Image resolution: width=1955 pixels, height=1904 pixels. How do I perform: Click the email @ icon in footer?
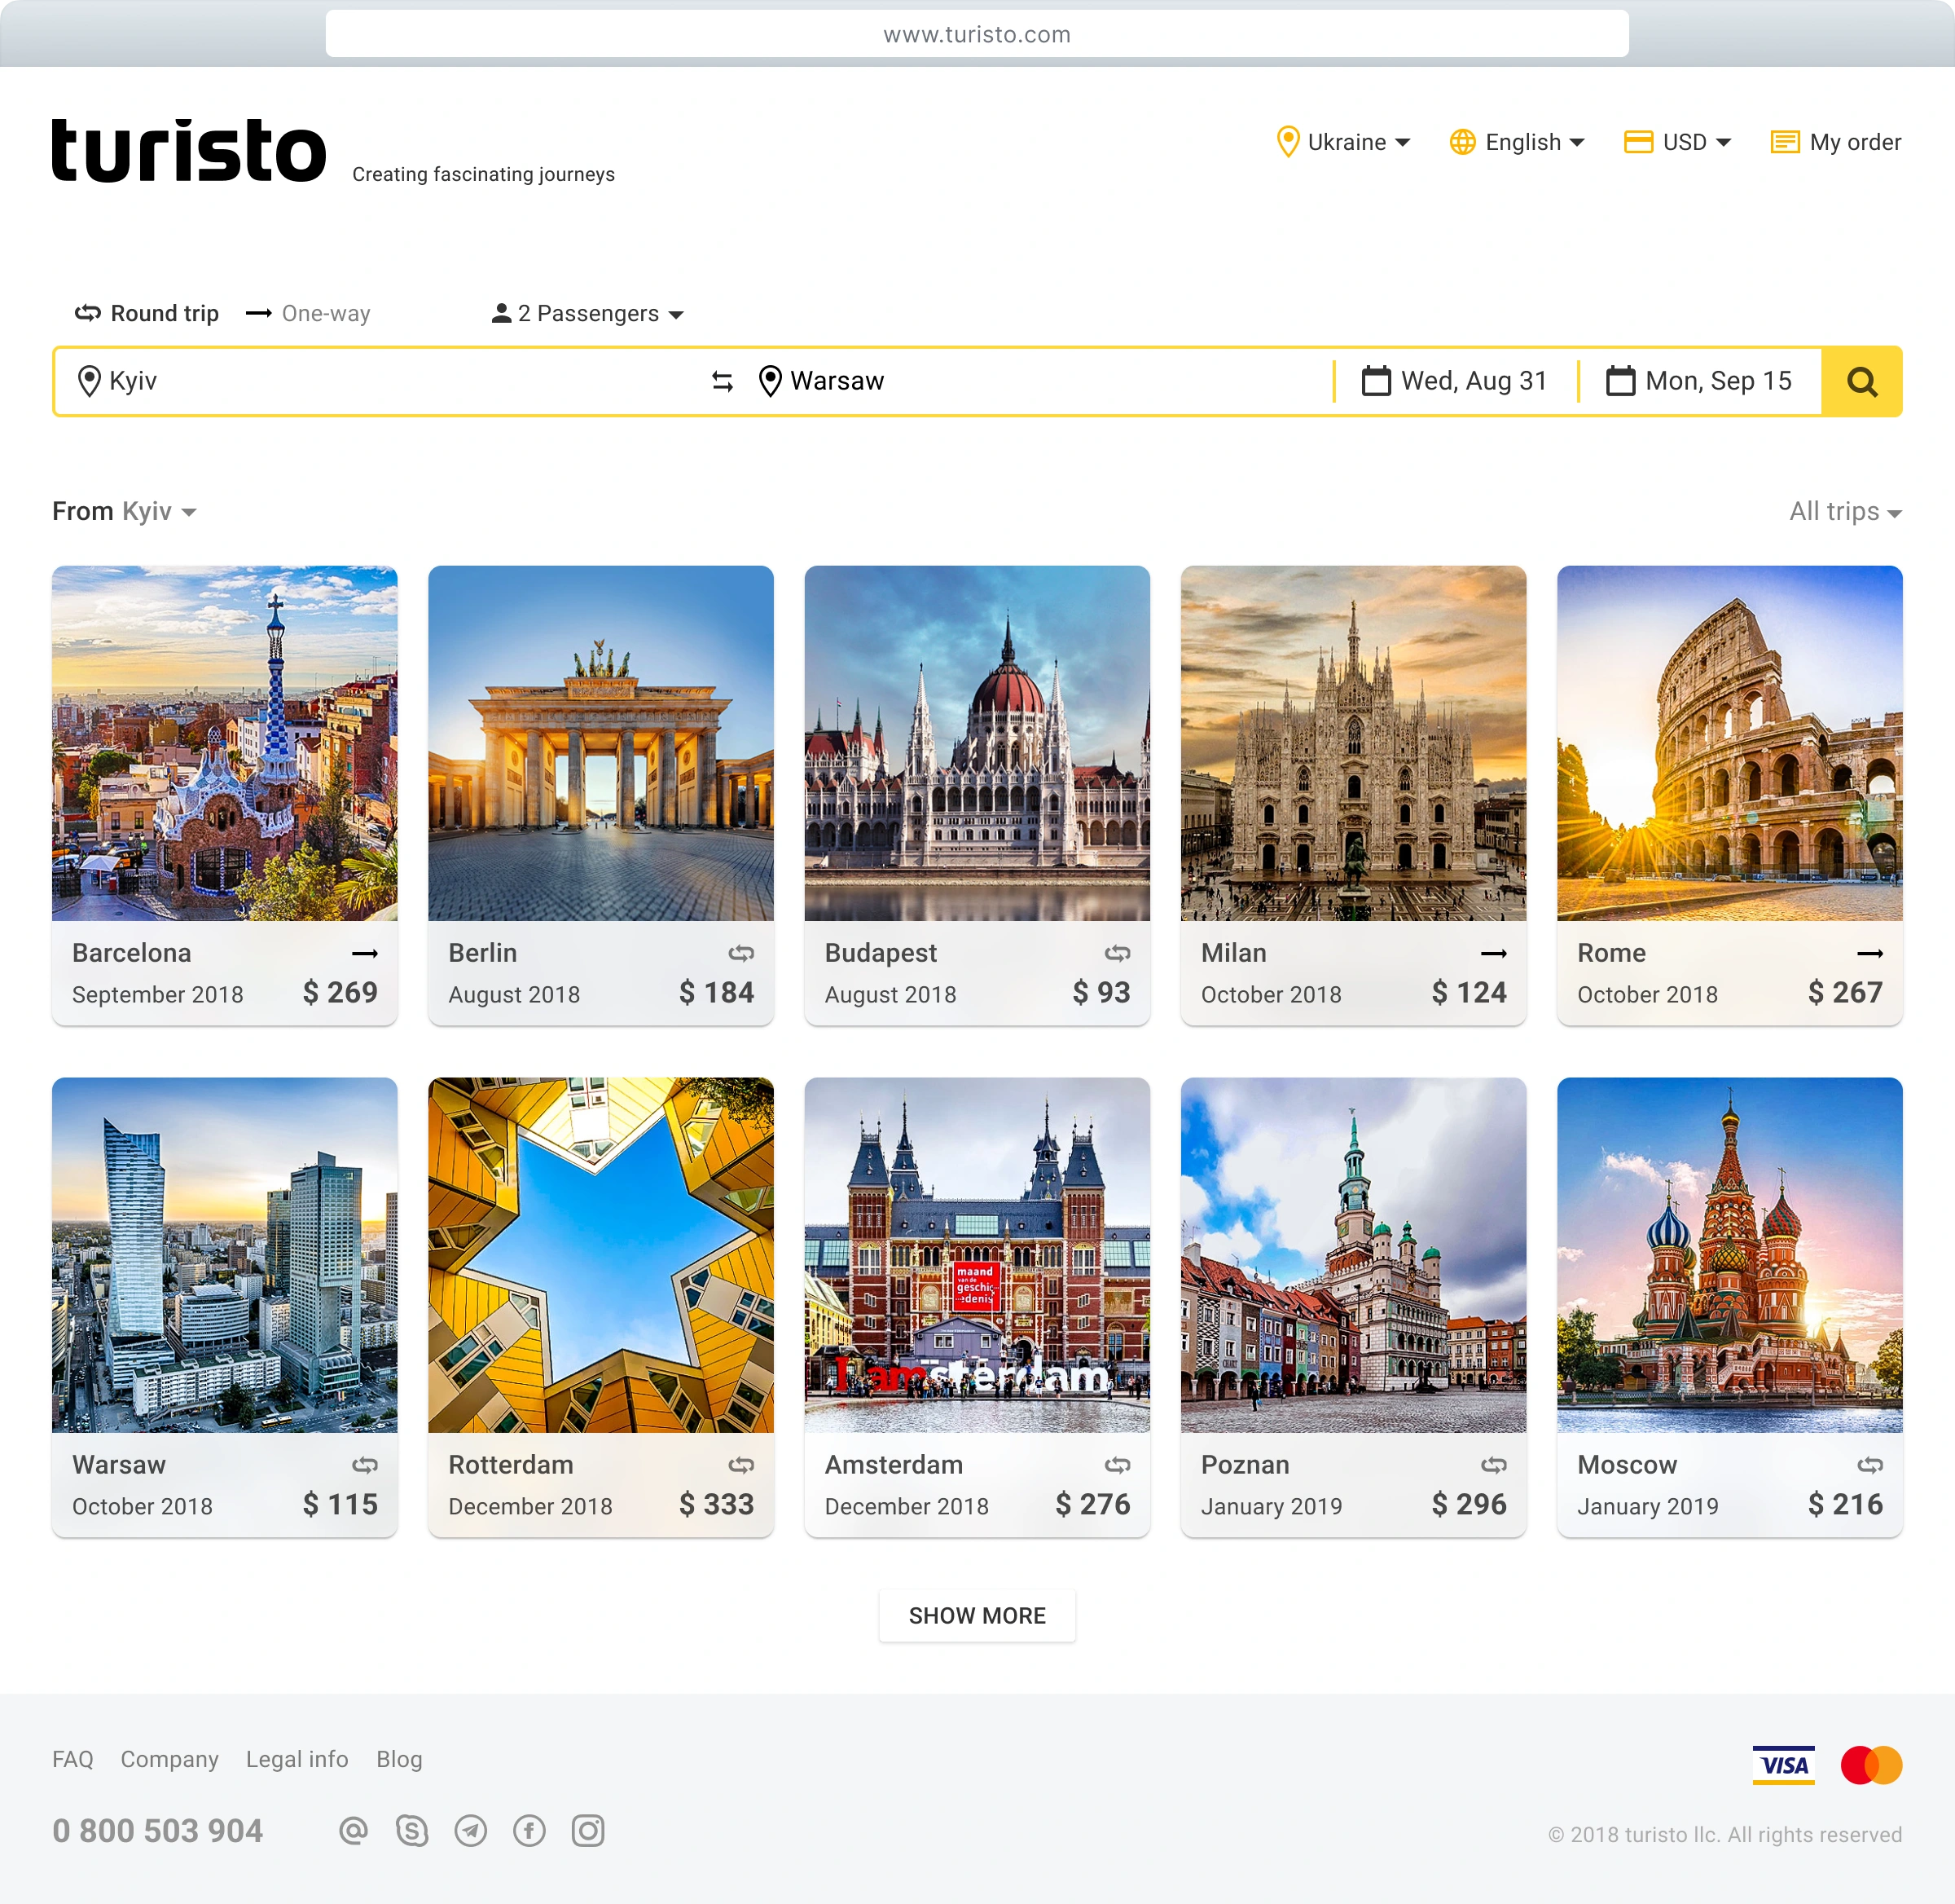point(353,1830)
